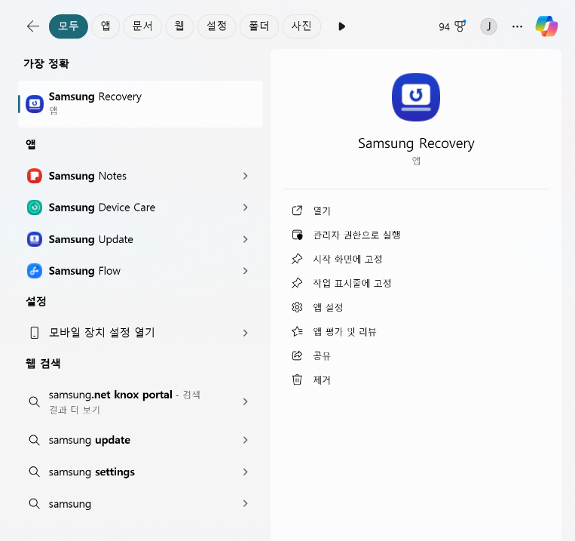Click the 관리자 권한으로 실행 shield icon
The width and height of the screenshot is (575, 541).
click(297, 235)
